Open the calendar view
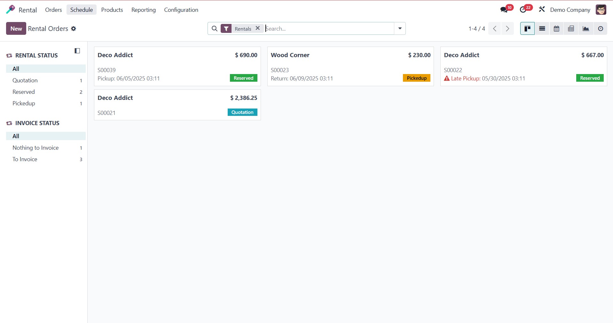 point(556,28)
